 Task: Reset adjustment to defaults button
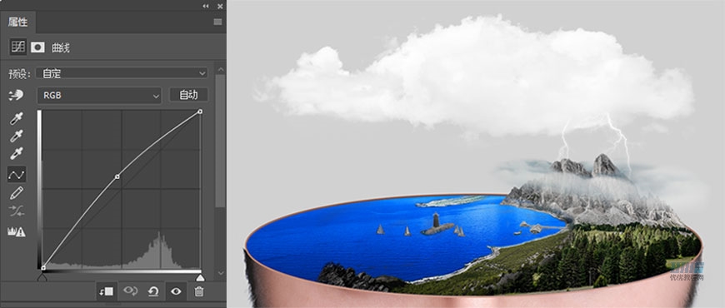pos(153,291)
